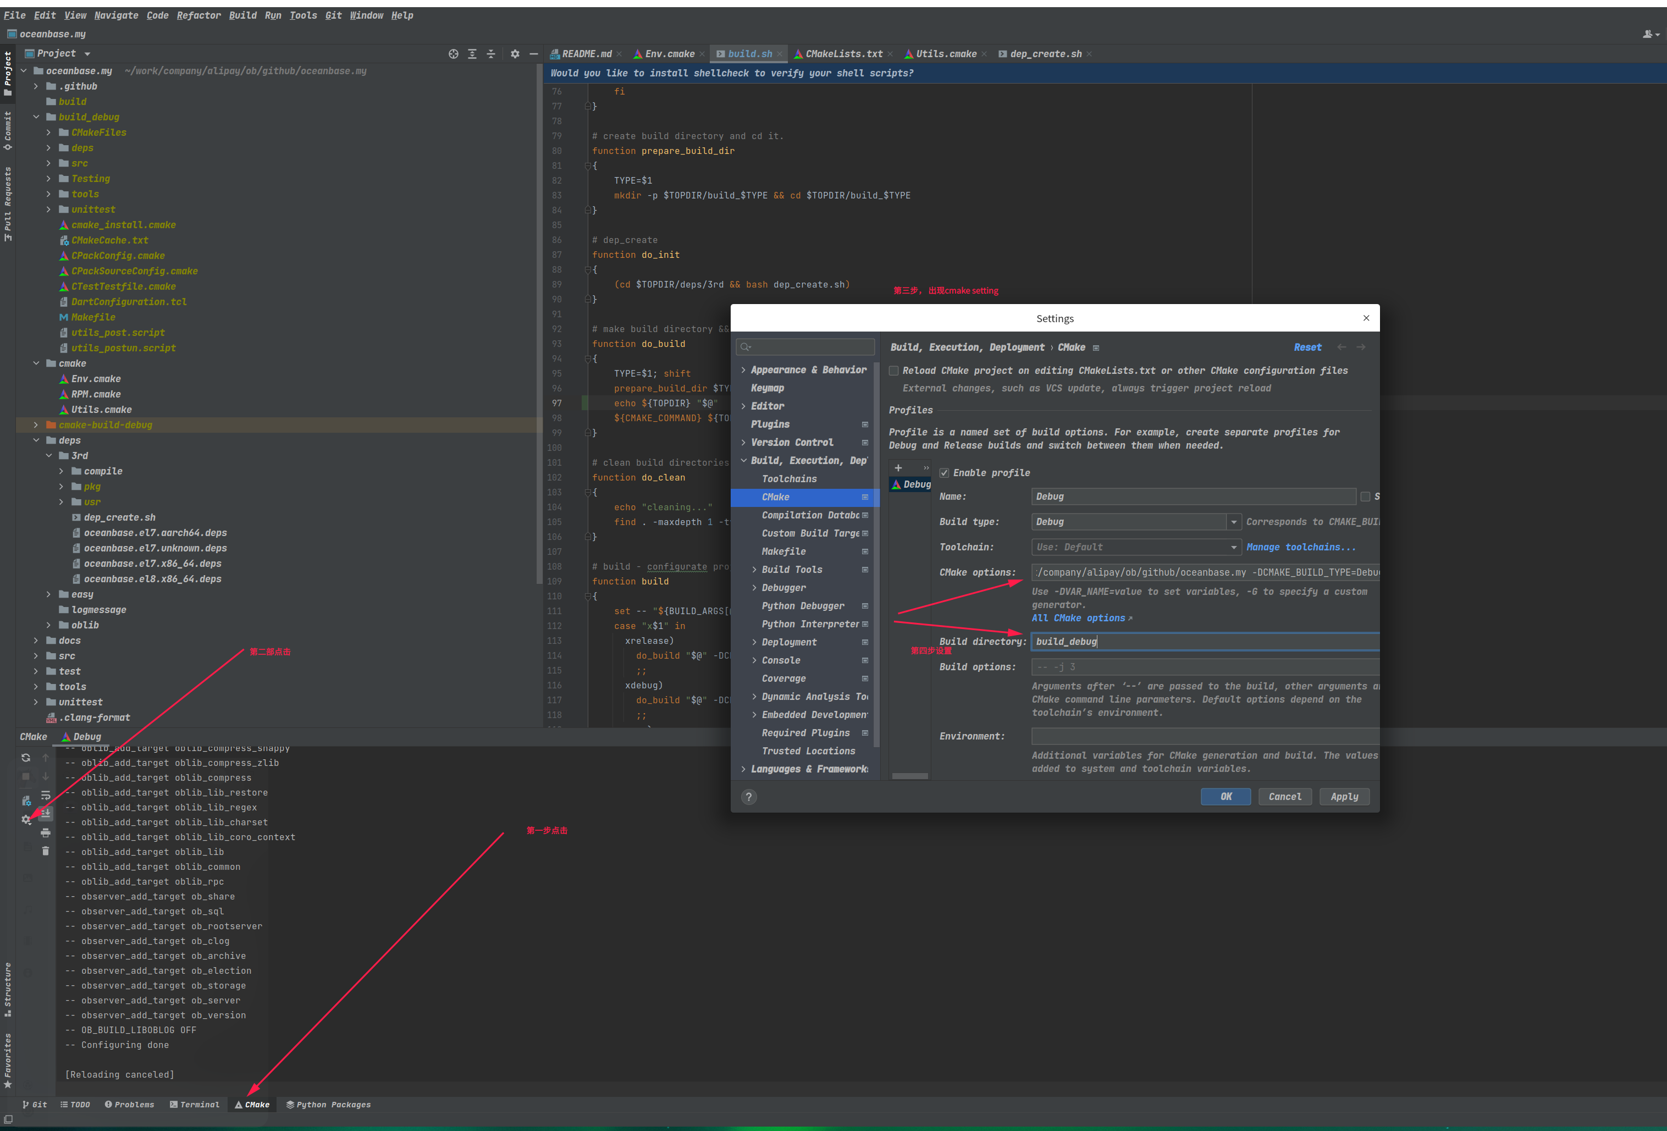The width and height of the screenshot is (1667, 1131).
Task: Toggle Reload CMake project on editing checkbox
Action: point(894,371)
